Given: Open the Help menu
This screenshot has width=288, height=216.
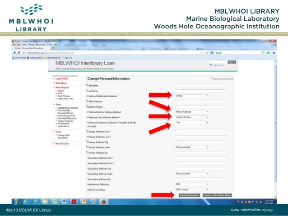Looking at the screenshot, I should (x=56, y=44).
